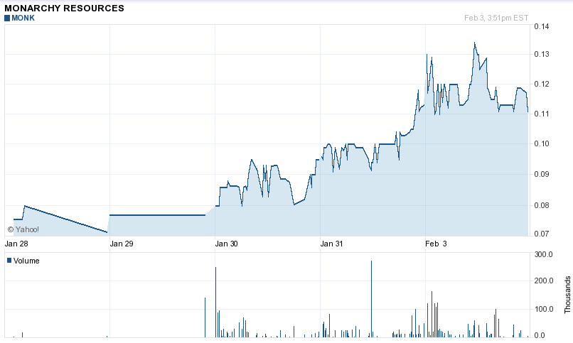The width and height of the screenshot is (573, 343).
Task: Select the MONARCHY RESOURCES chart title
Action: point(64,8)
